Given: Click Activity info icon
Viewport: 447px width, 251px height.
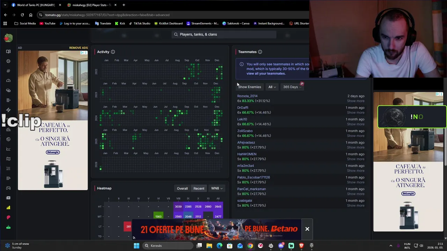Looking at the screenshot, I should [113, 52].
